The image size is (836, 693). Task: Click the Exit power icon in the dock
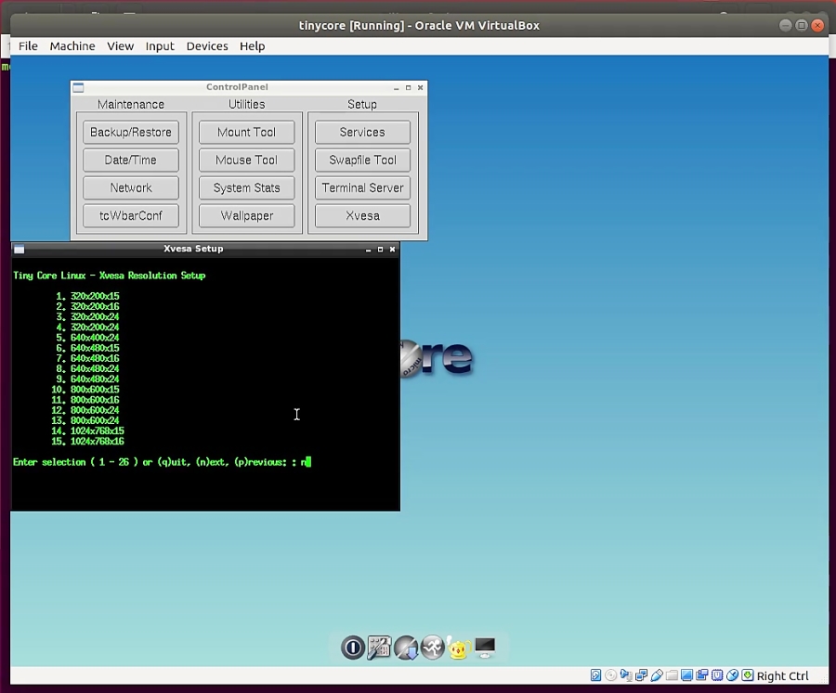pyautogui.click(x=352, y=648)
